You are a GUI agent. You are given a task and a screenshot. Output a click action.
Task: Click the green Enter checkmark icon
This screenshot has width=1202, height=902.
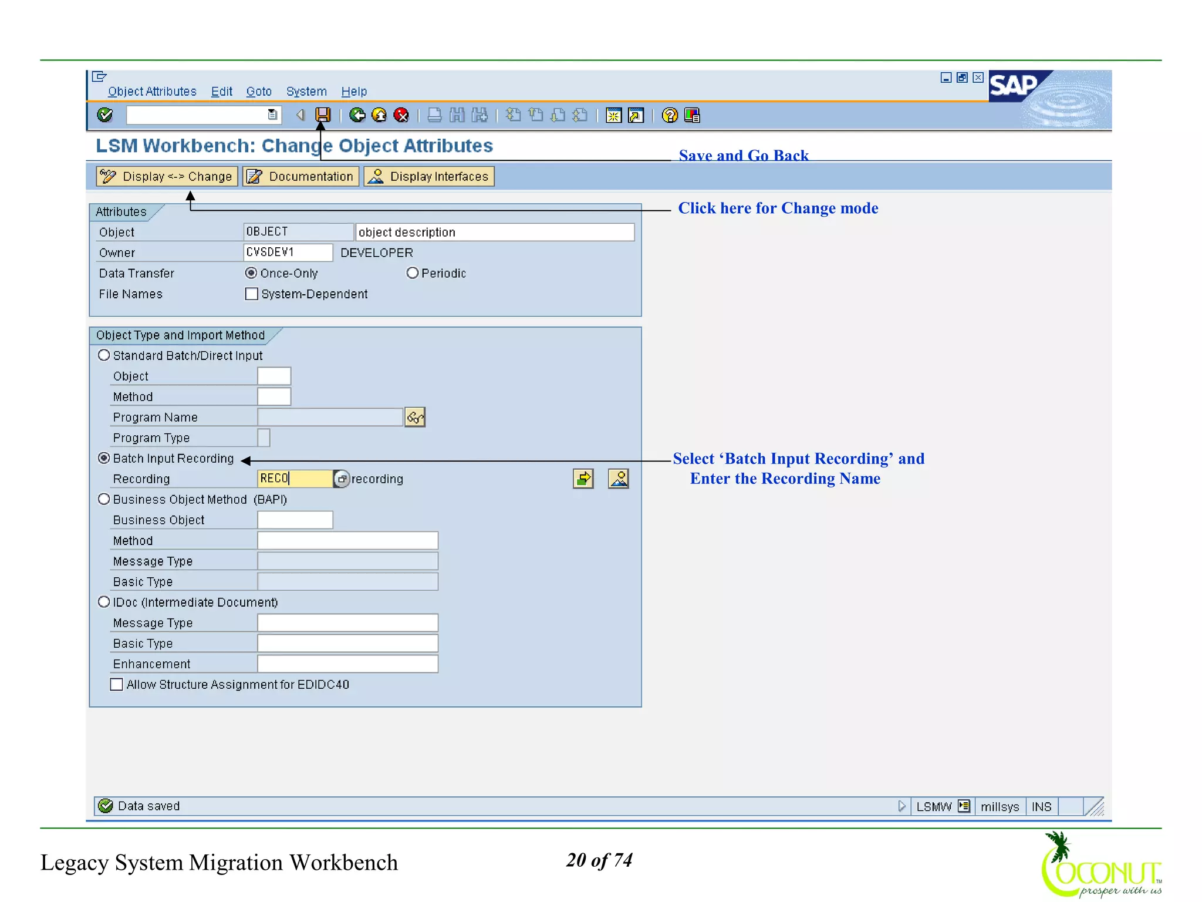[x=105, y=115]
